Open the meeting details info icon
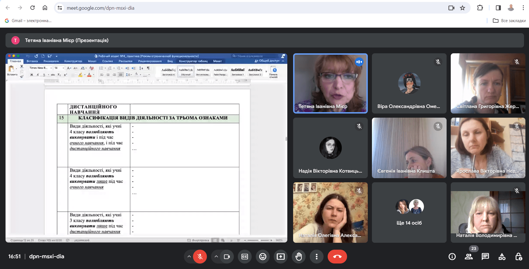The image size is (529, 269). [452, 257]
